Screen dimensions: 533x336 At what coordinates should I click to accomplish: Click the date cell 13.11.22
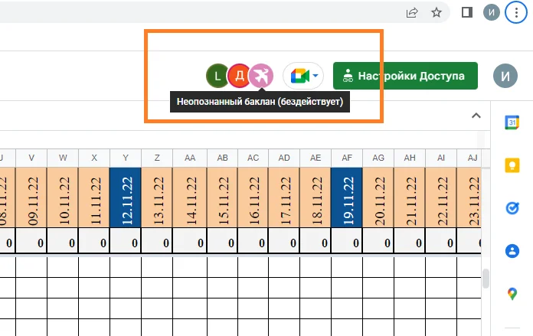pos(157,197)
